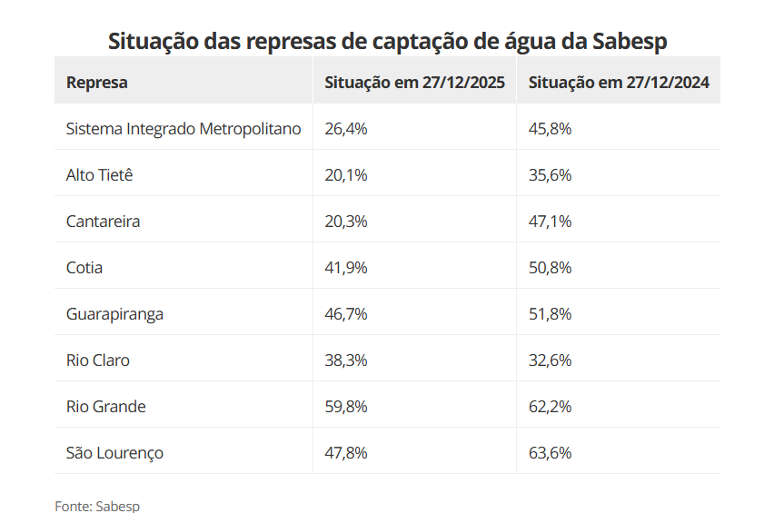The image size is (784, 513).
Task: Select the Rio Grande row label
Action: point(105,407)
